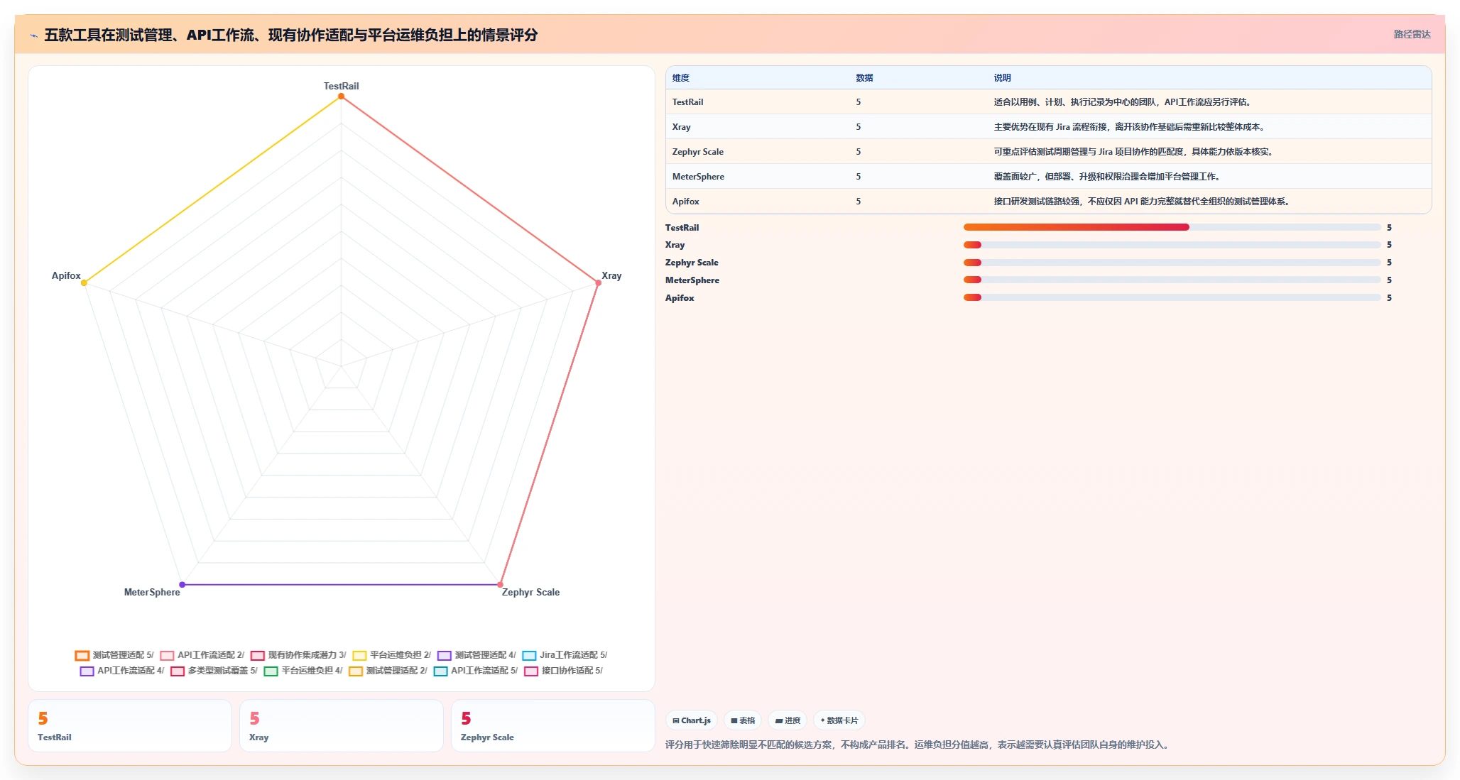1460x780 pixels.
Task: Toggle the orange 测试管理适配 5/ legend item
Action: (x=114, y=655)
